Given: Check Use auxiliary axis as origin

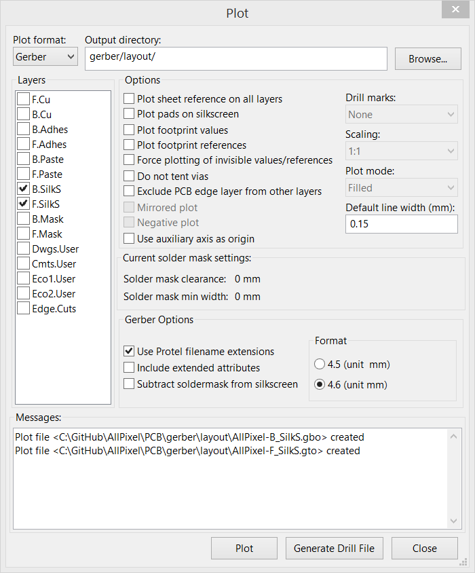Looking at the screenshot, I should pyautogui.click(x=129, y=238).
